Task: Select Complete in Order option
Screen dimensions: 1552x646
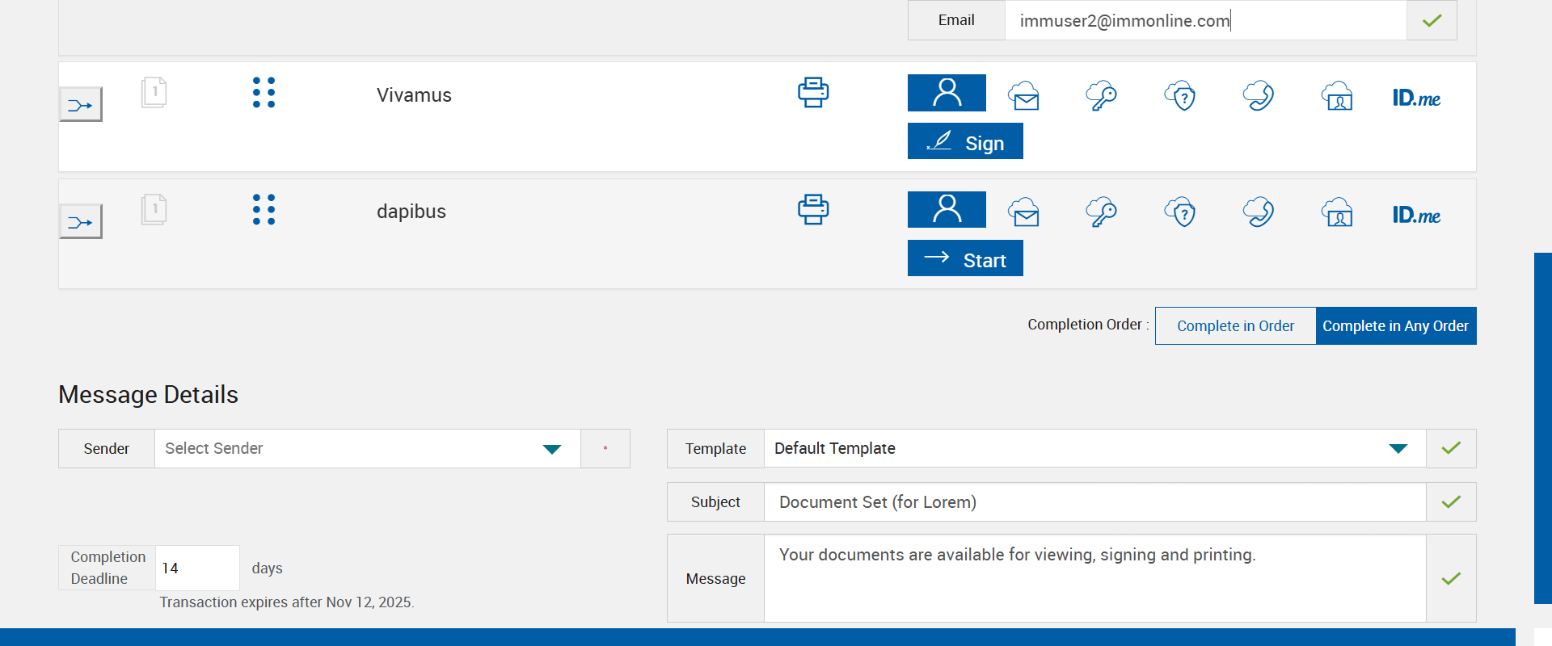Action: coord(1235,326)
